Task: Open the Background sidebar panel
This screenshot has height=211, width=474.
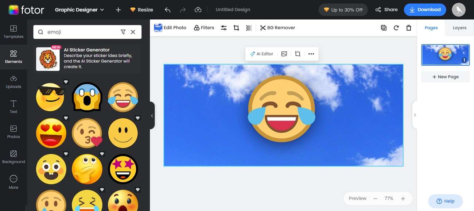Action: pos(13,157)
